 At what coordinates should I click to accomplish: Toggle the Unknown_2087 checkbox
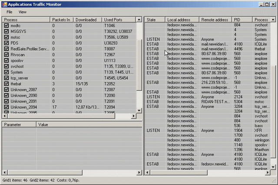[7, 90]
